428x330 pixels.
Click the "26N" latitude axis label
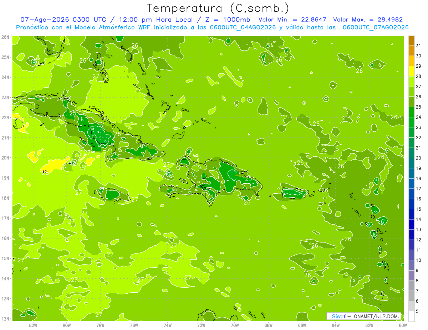[5, 37]
